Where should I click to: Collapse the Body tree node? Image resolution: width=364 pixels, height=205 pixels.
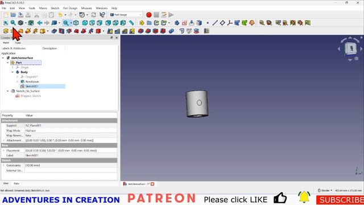[x=13, y=72]
